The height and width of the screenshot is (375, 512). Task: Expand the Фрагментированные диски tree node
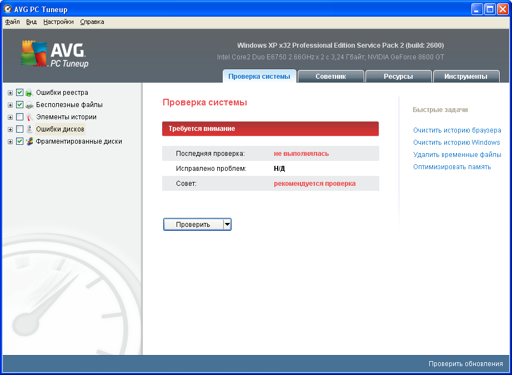click(x=10, y=141)
